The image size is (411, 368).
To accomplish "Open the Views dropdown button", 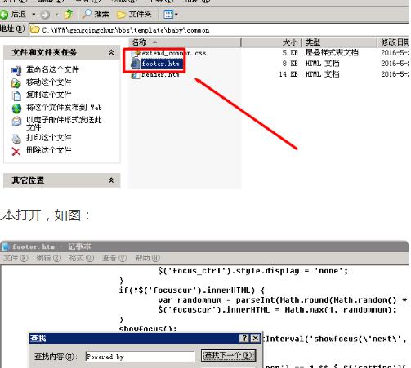I will pyautogui.click(x=171, y=14).
